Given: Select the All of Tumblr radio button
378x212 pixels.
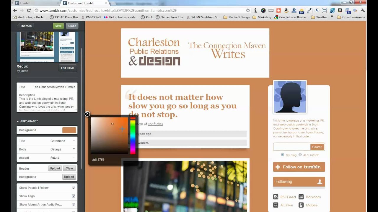Looking at the screenshot, I should point(300,155).
